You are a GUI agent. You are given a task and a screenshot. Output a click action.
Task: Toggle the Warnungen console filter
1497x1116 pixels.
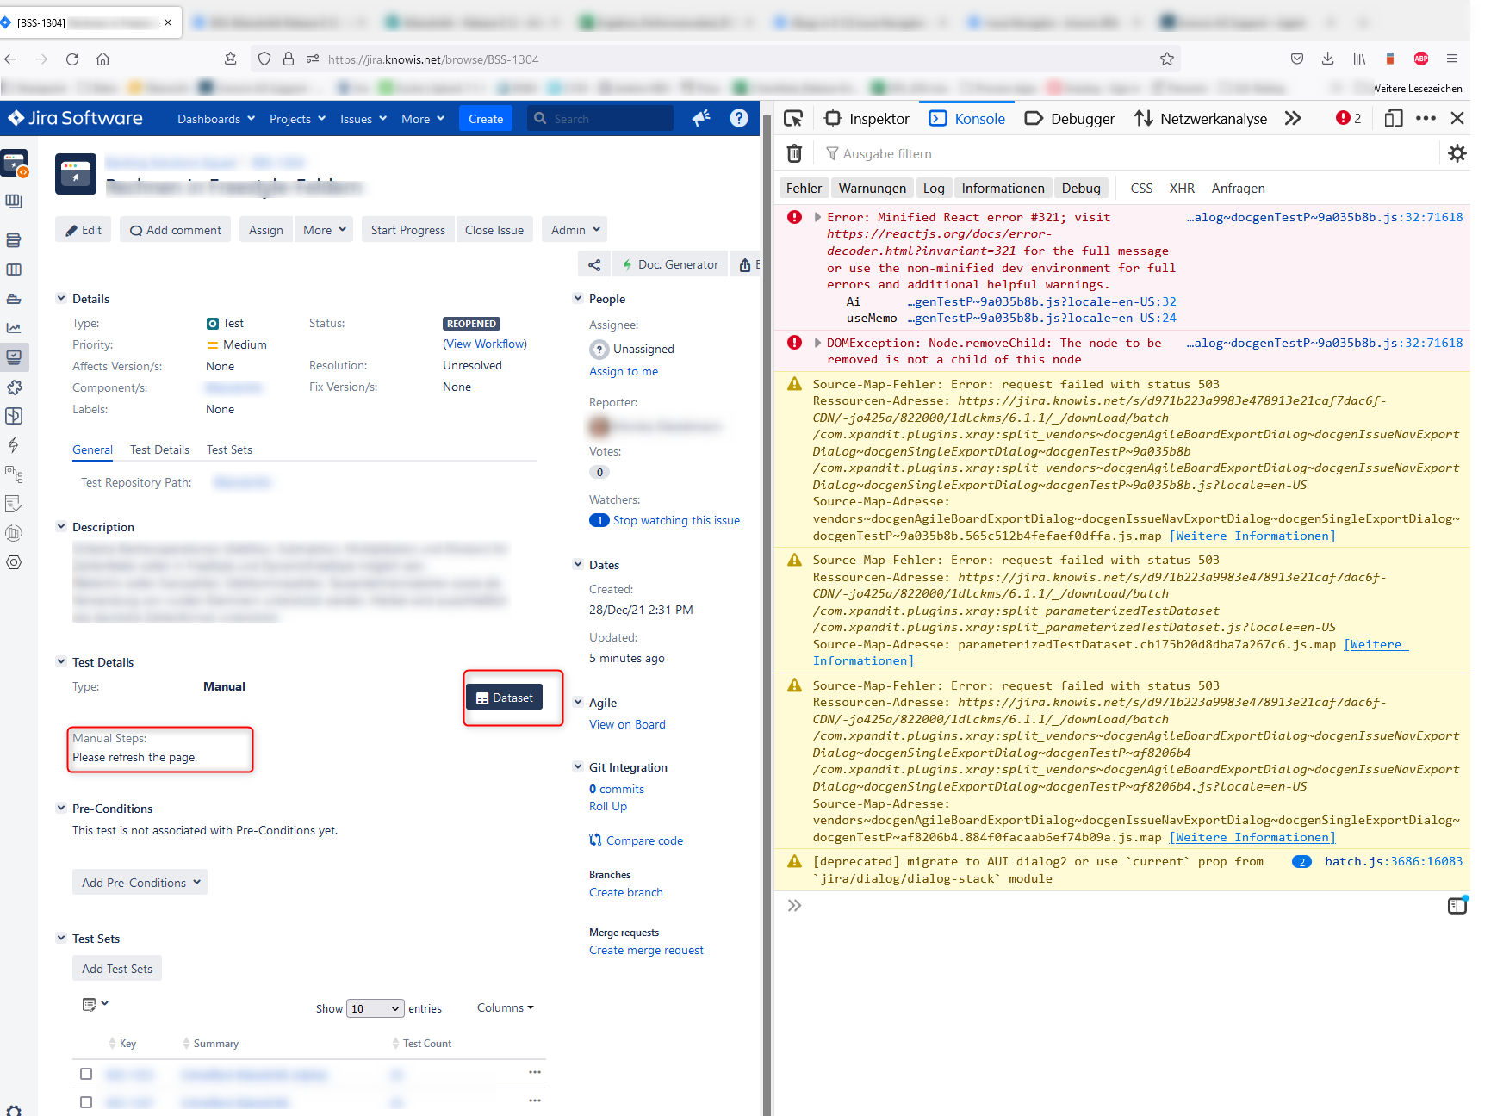coord(872,188)
